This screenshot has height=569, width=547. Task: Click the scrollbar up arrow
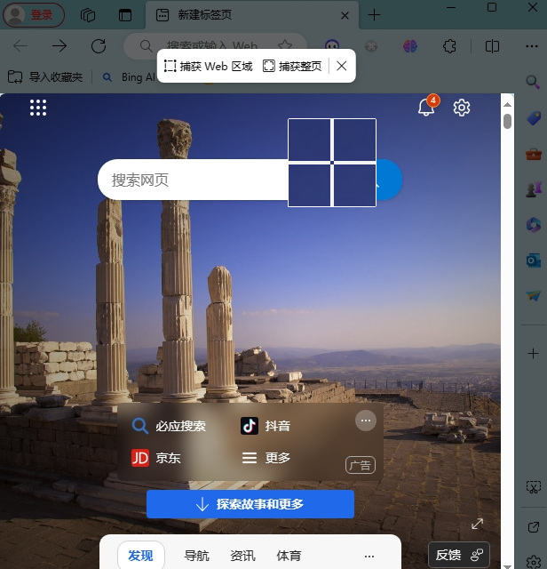pyautogui.click(x=508, y=104)
